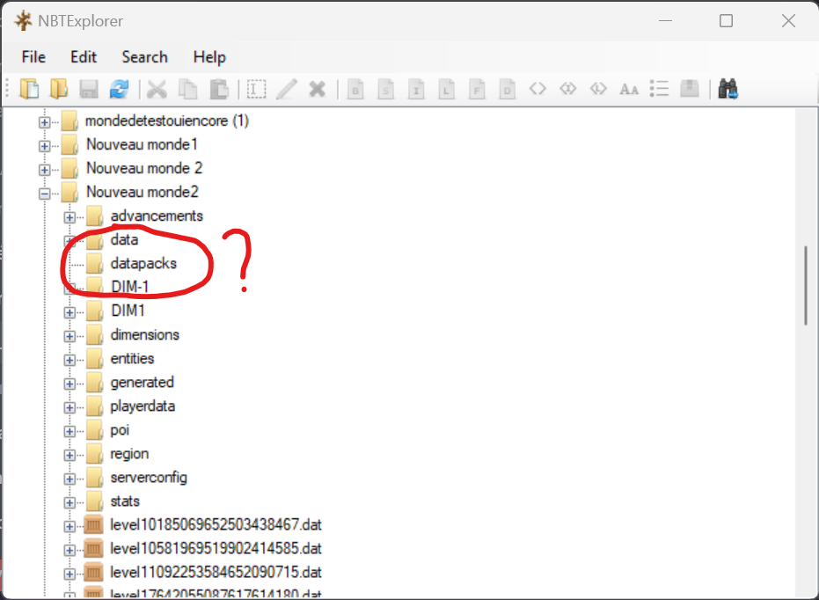Click the Copy toolbar icon
The width and height of the screenshot is (819, 600).
[x=188, y=89]
